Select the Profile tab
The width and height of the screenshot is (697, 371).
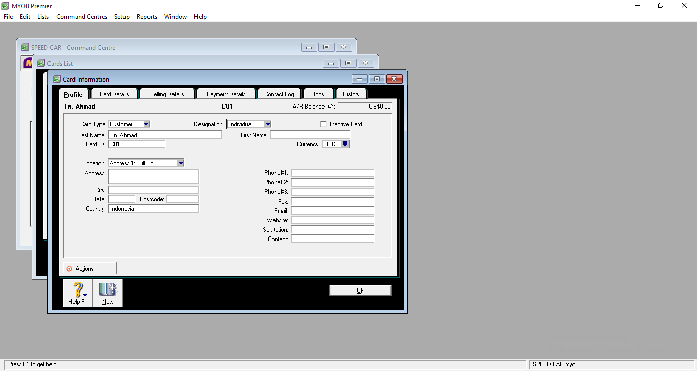(73, 94)
